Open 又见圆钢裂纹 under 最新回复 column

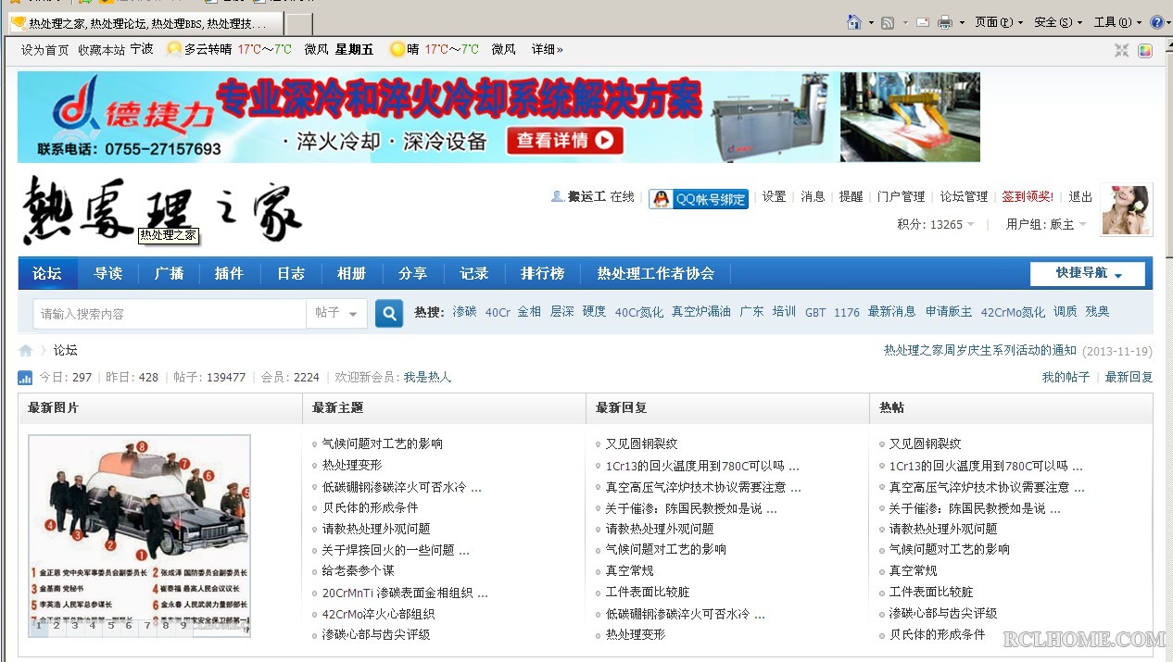pos(641,443)
